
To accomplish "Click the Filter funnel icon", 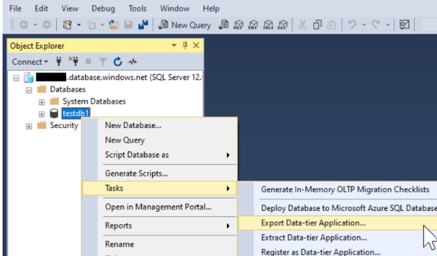I will click(x=103, y=62).
